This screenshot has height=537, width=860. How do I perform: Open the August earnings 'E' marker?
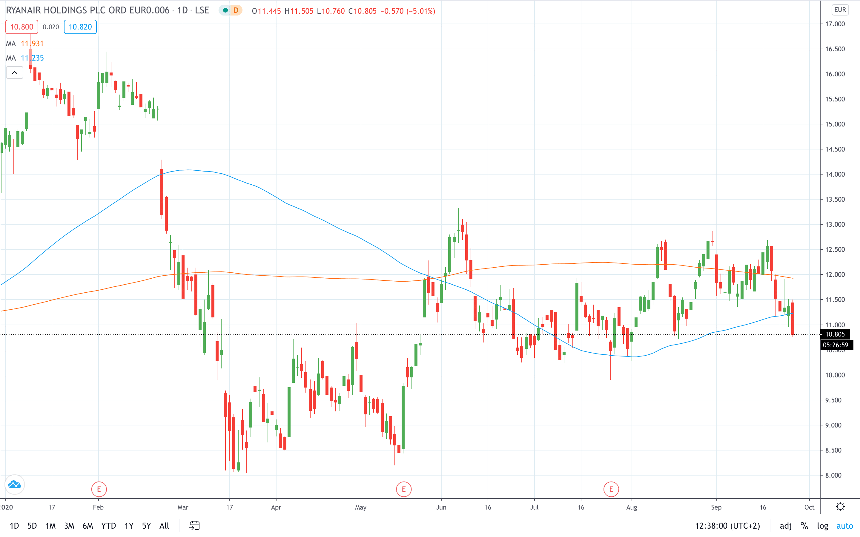pos(611,489)
